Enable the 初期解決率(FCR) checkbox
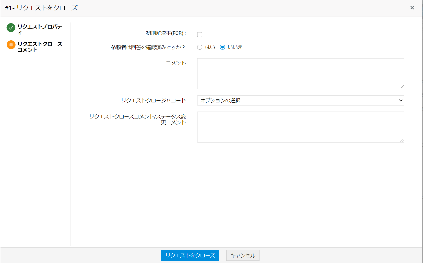Screen dimensions: 423x263 pos(200,34)
